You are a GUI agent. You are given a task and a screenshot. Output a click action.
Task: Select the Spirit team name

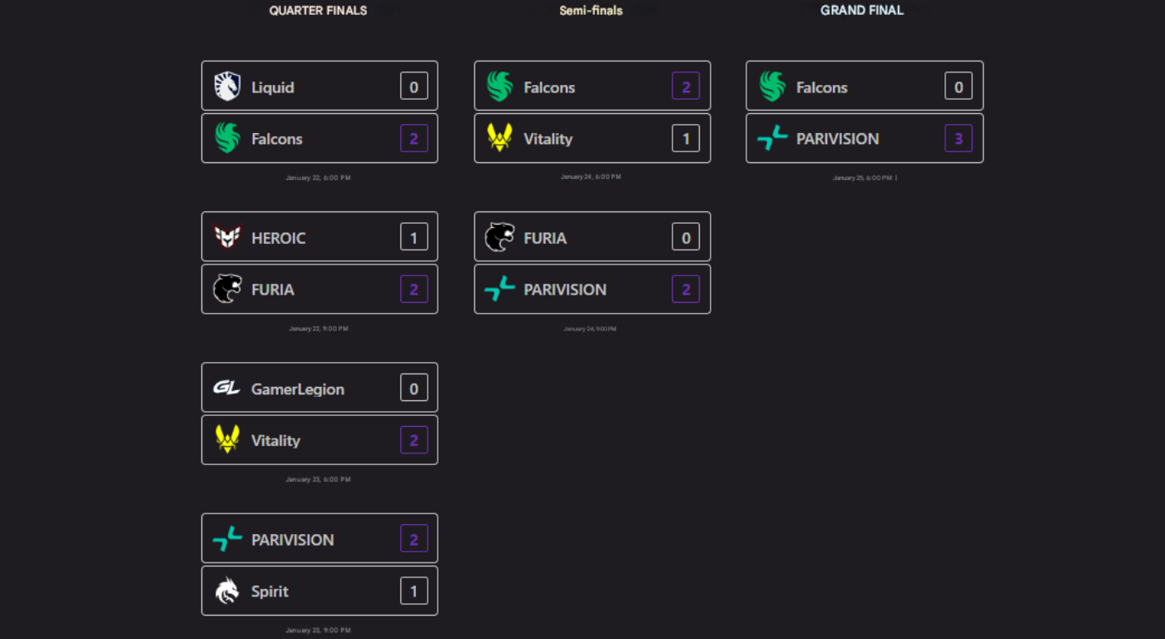(270, 592)
